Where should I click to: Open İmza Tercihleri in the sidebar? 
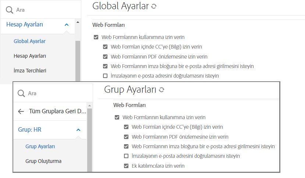pyautogui.click(x=30, y=71)
